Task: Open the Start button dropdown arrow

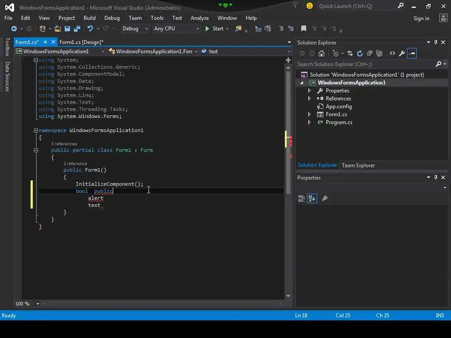Action: pos(227,29)
